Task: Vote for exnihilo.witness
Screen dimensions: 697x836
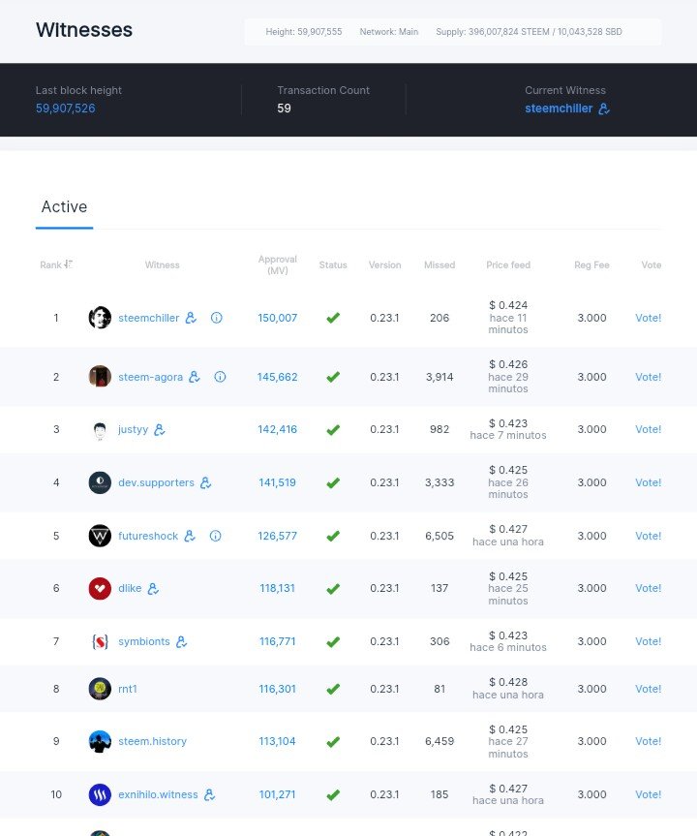Action: pyautogui.click(x=648, y=794)
